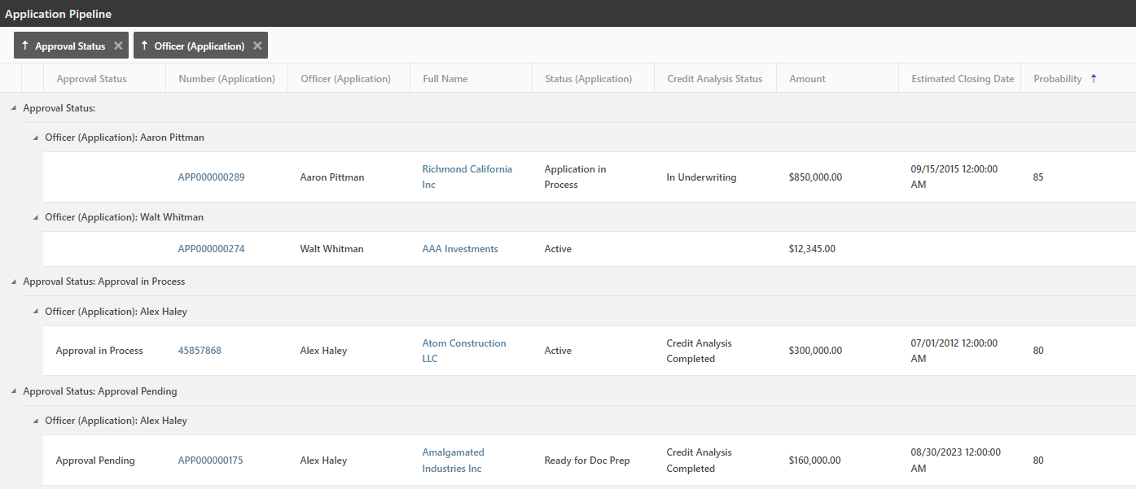Remove the Approval Status grouping chip
Image resolution: width=1136 pixels, height=489 pixels.
pos(118,46)
